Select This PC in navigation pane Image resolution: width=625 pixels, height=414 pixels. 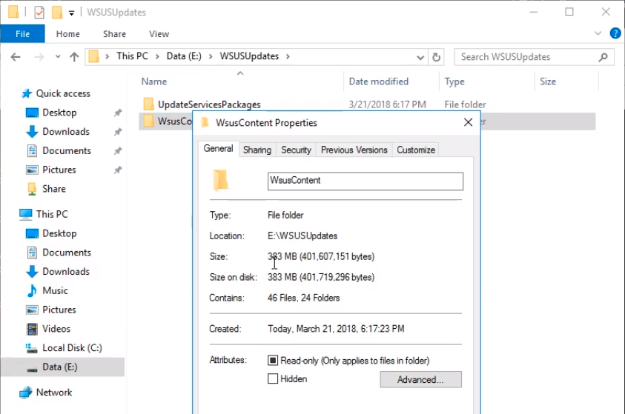click(x=52, y=214)
